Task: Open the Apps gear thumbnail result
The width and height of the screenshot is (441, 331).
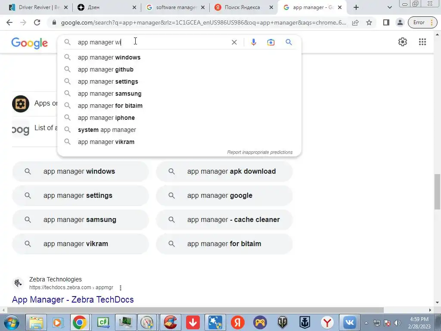Action: click(21, 104)
